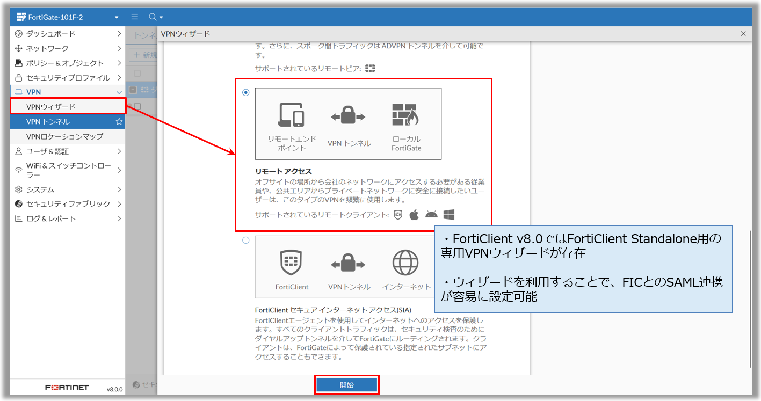761x401 pixels.
Task: Expand the WiFi＆スイッチコントローラー chevron
Action: click(x=119, y=170)
